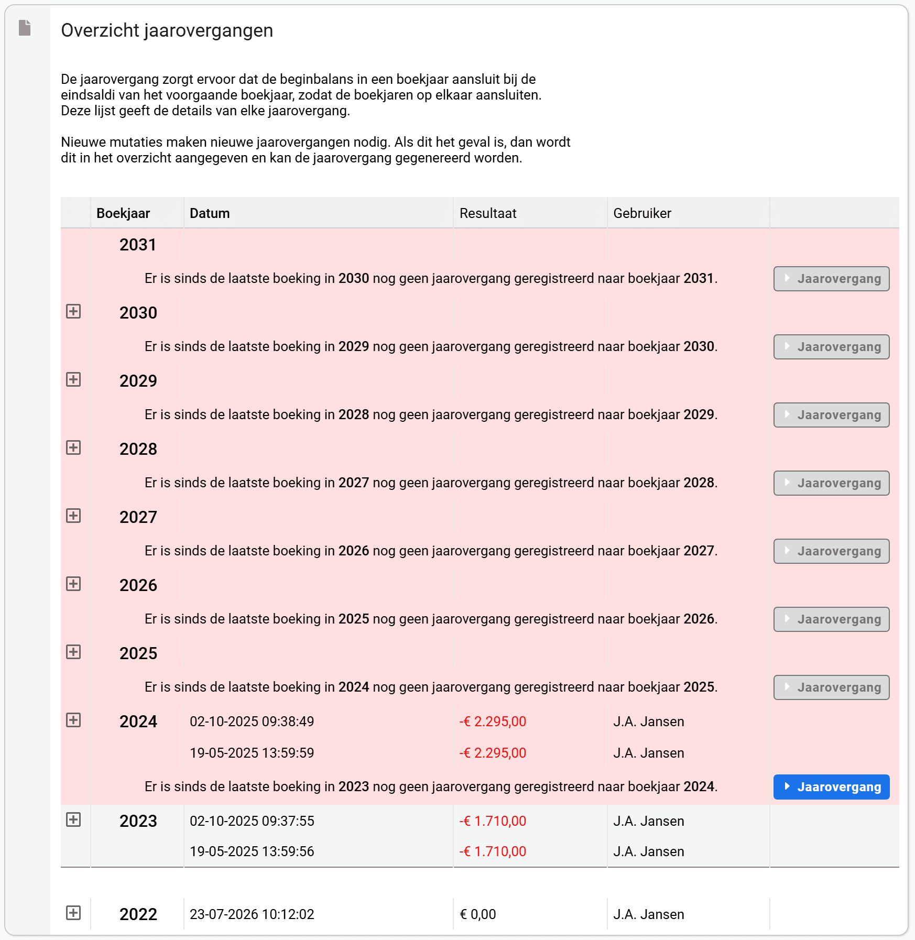
Task: Select the date 19-05-2025 13:59:59
Action: 252,753
